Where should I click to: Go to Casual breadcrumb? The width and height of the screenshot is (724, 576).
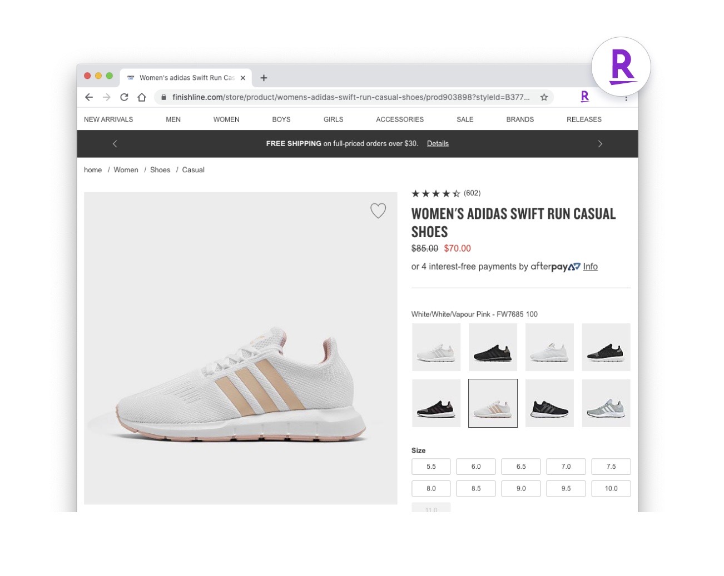[x=193, y=170]
